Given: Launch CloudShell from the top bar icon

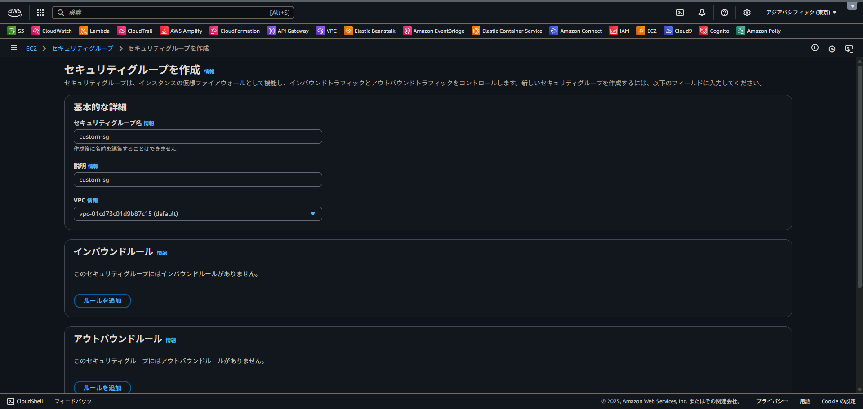Looking at the screenshot, I should tap(680, 13).
